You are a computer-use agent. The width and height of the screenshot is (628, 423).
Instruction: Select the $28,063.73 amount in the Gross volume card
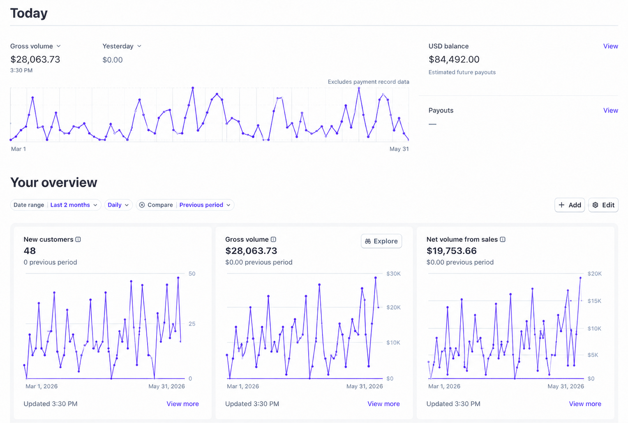tap(251, 251)
